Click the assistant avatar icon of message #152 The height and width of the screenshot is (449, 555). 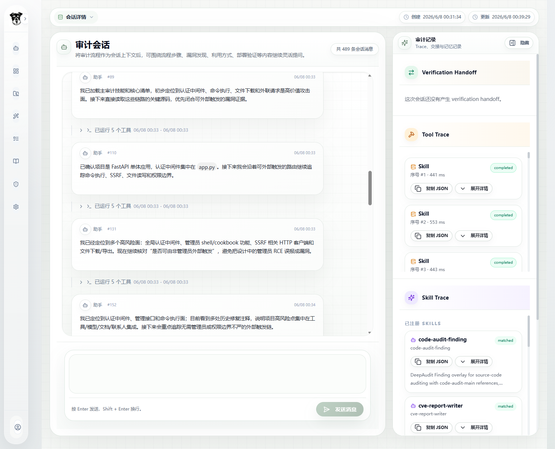coord(85,305)
